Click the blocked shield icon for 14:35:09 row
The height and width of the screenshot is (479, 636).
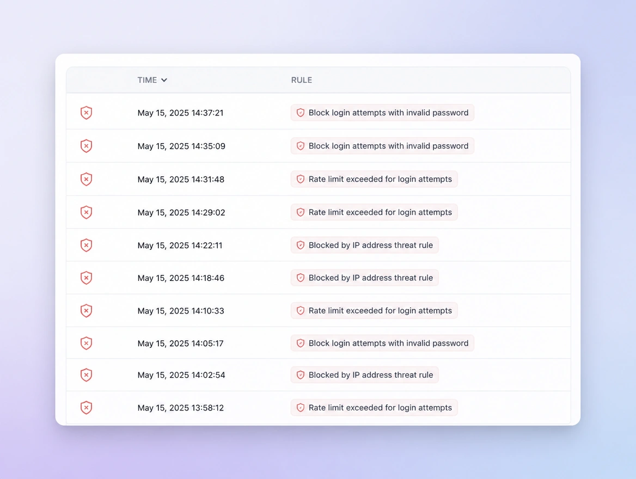[86, 146]
